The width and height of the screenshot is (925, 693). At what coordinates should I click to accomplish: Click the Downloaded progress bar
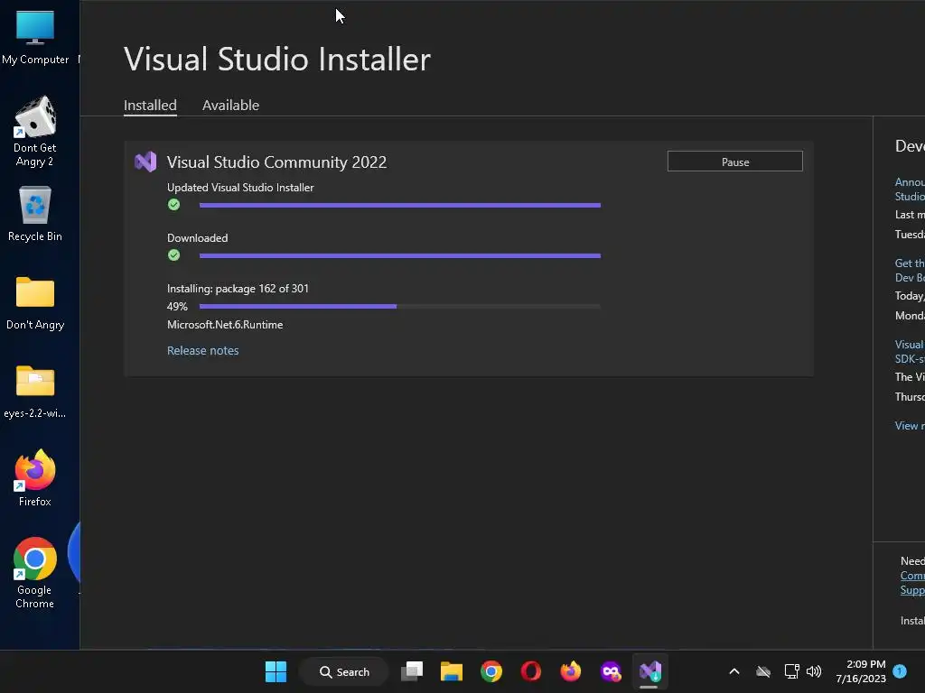(x=400, y=255)
